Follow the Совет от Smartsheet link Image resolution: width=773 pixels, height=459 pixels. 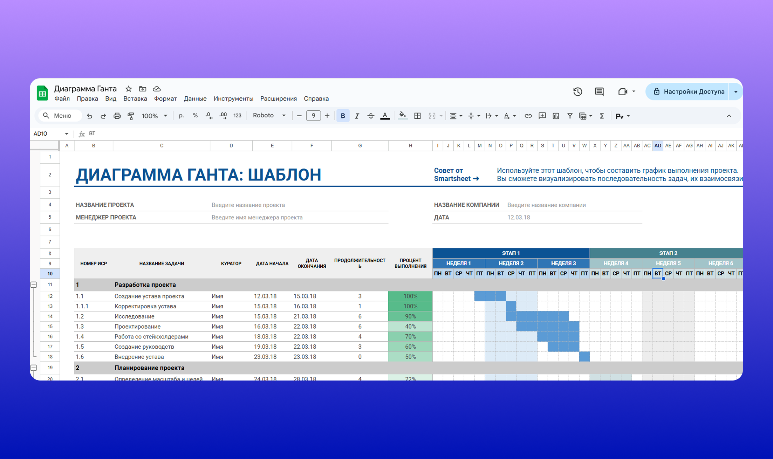tap(456, 174)
